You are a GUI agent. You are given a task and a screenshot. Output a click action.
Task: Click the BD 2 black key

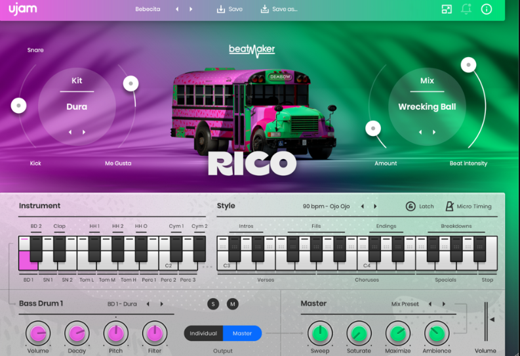pyautogui.click(x=36, y=249)
